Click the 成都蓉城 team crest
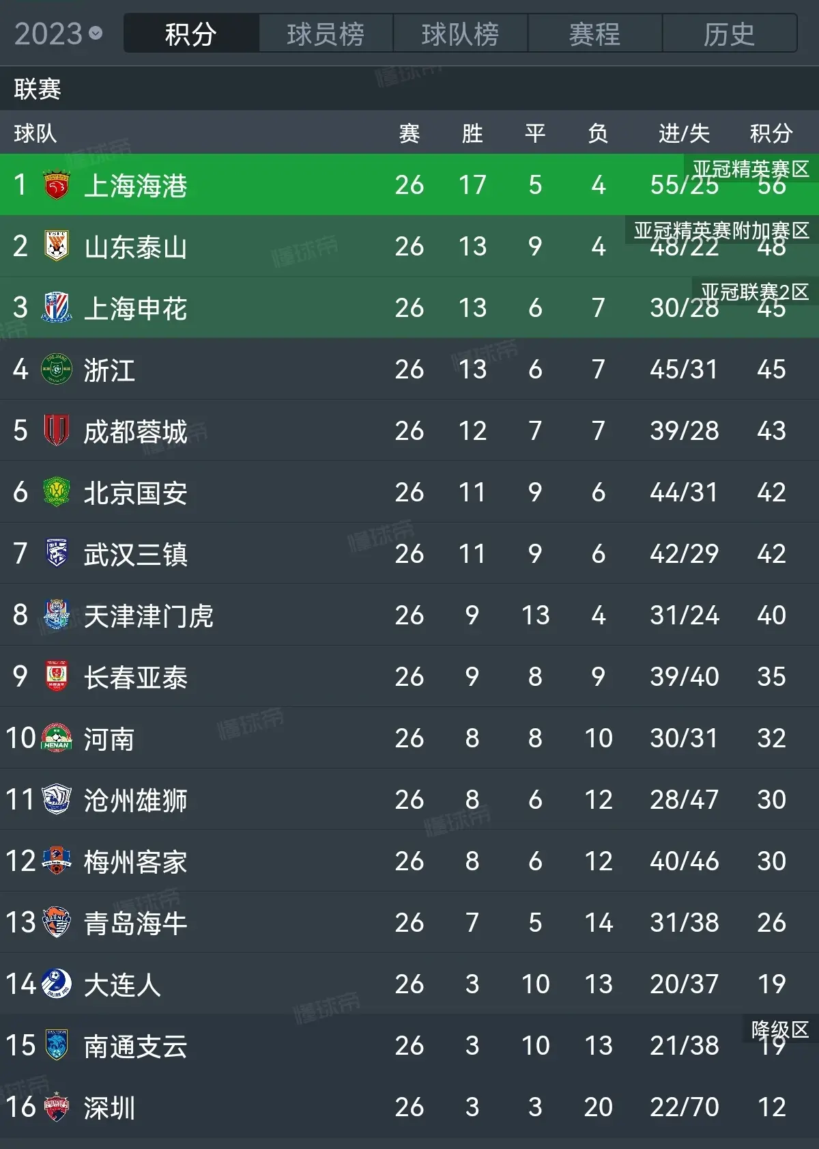Image resolution: width=819 pixels, height=1149 pixels. pos(57,430)
